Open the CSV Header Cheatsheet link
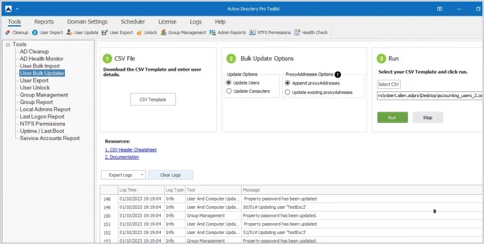484x244 pixels. (131, 150)
